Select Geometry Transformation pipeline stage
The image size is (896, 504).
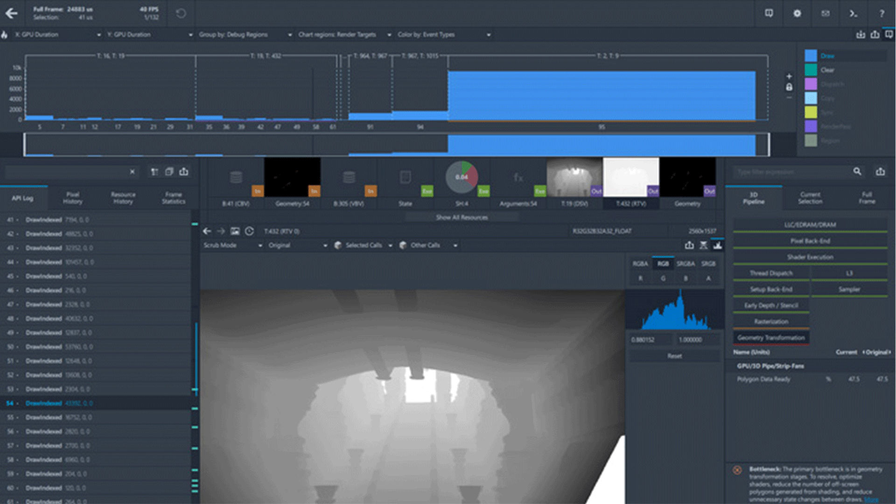[771, 338]
